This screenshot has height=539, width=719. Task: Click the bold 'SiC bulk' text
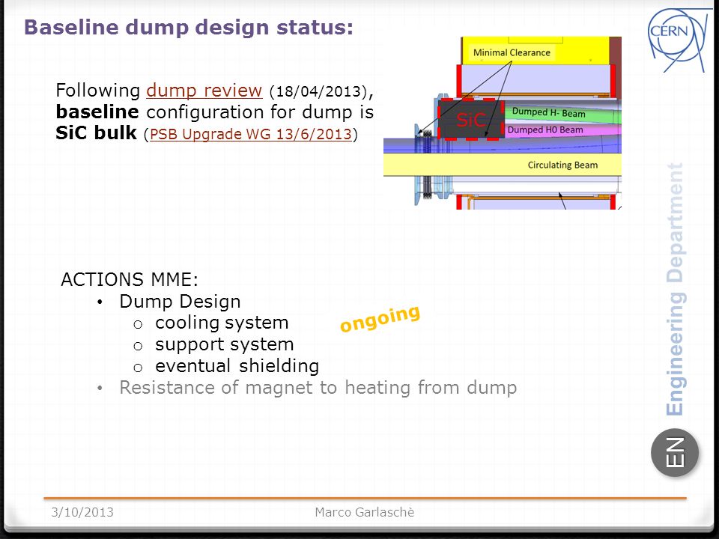tap(97, 133)
